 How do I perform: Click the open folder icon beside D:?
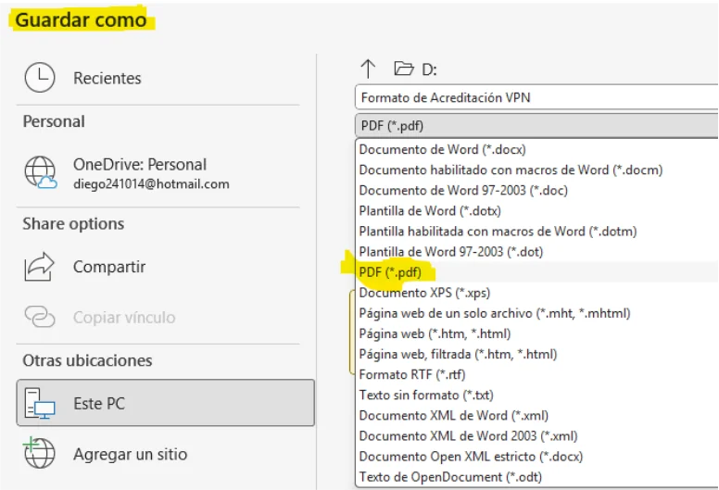404,69
